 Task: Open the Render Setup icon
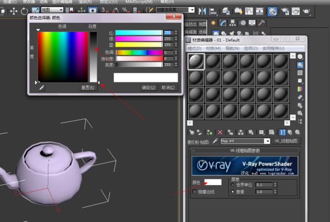pyautogui.click(x=285, y=11)
